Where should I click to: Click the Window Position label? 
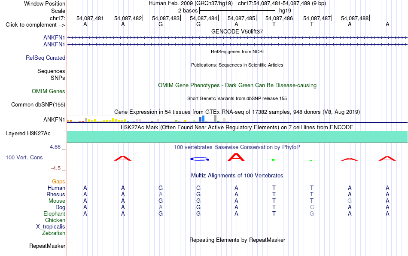45,3
